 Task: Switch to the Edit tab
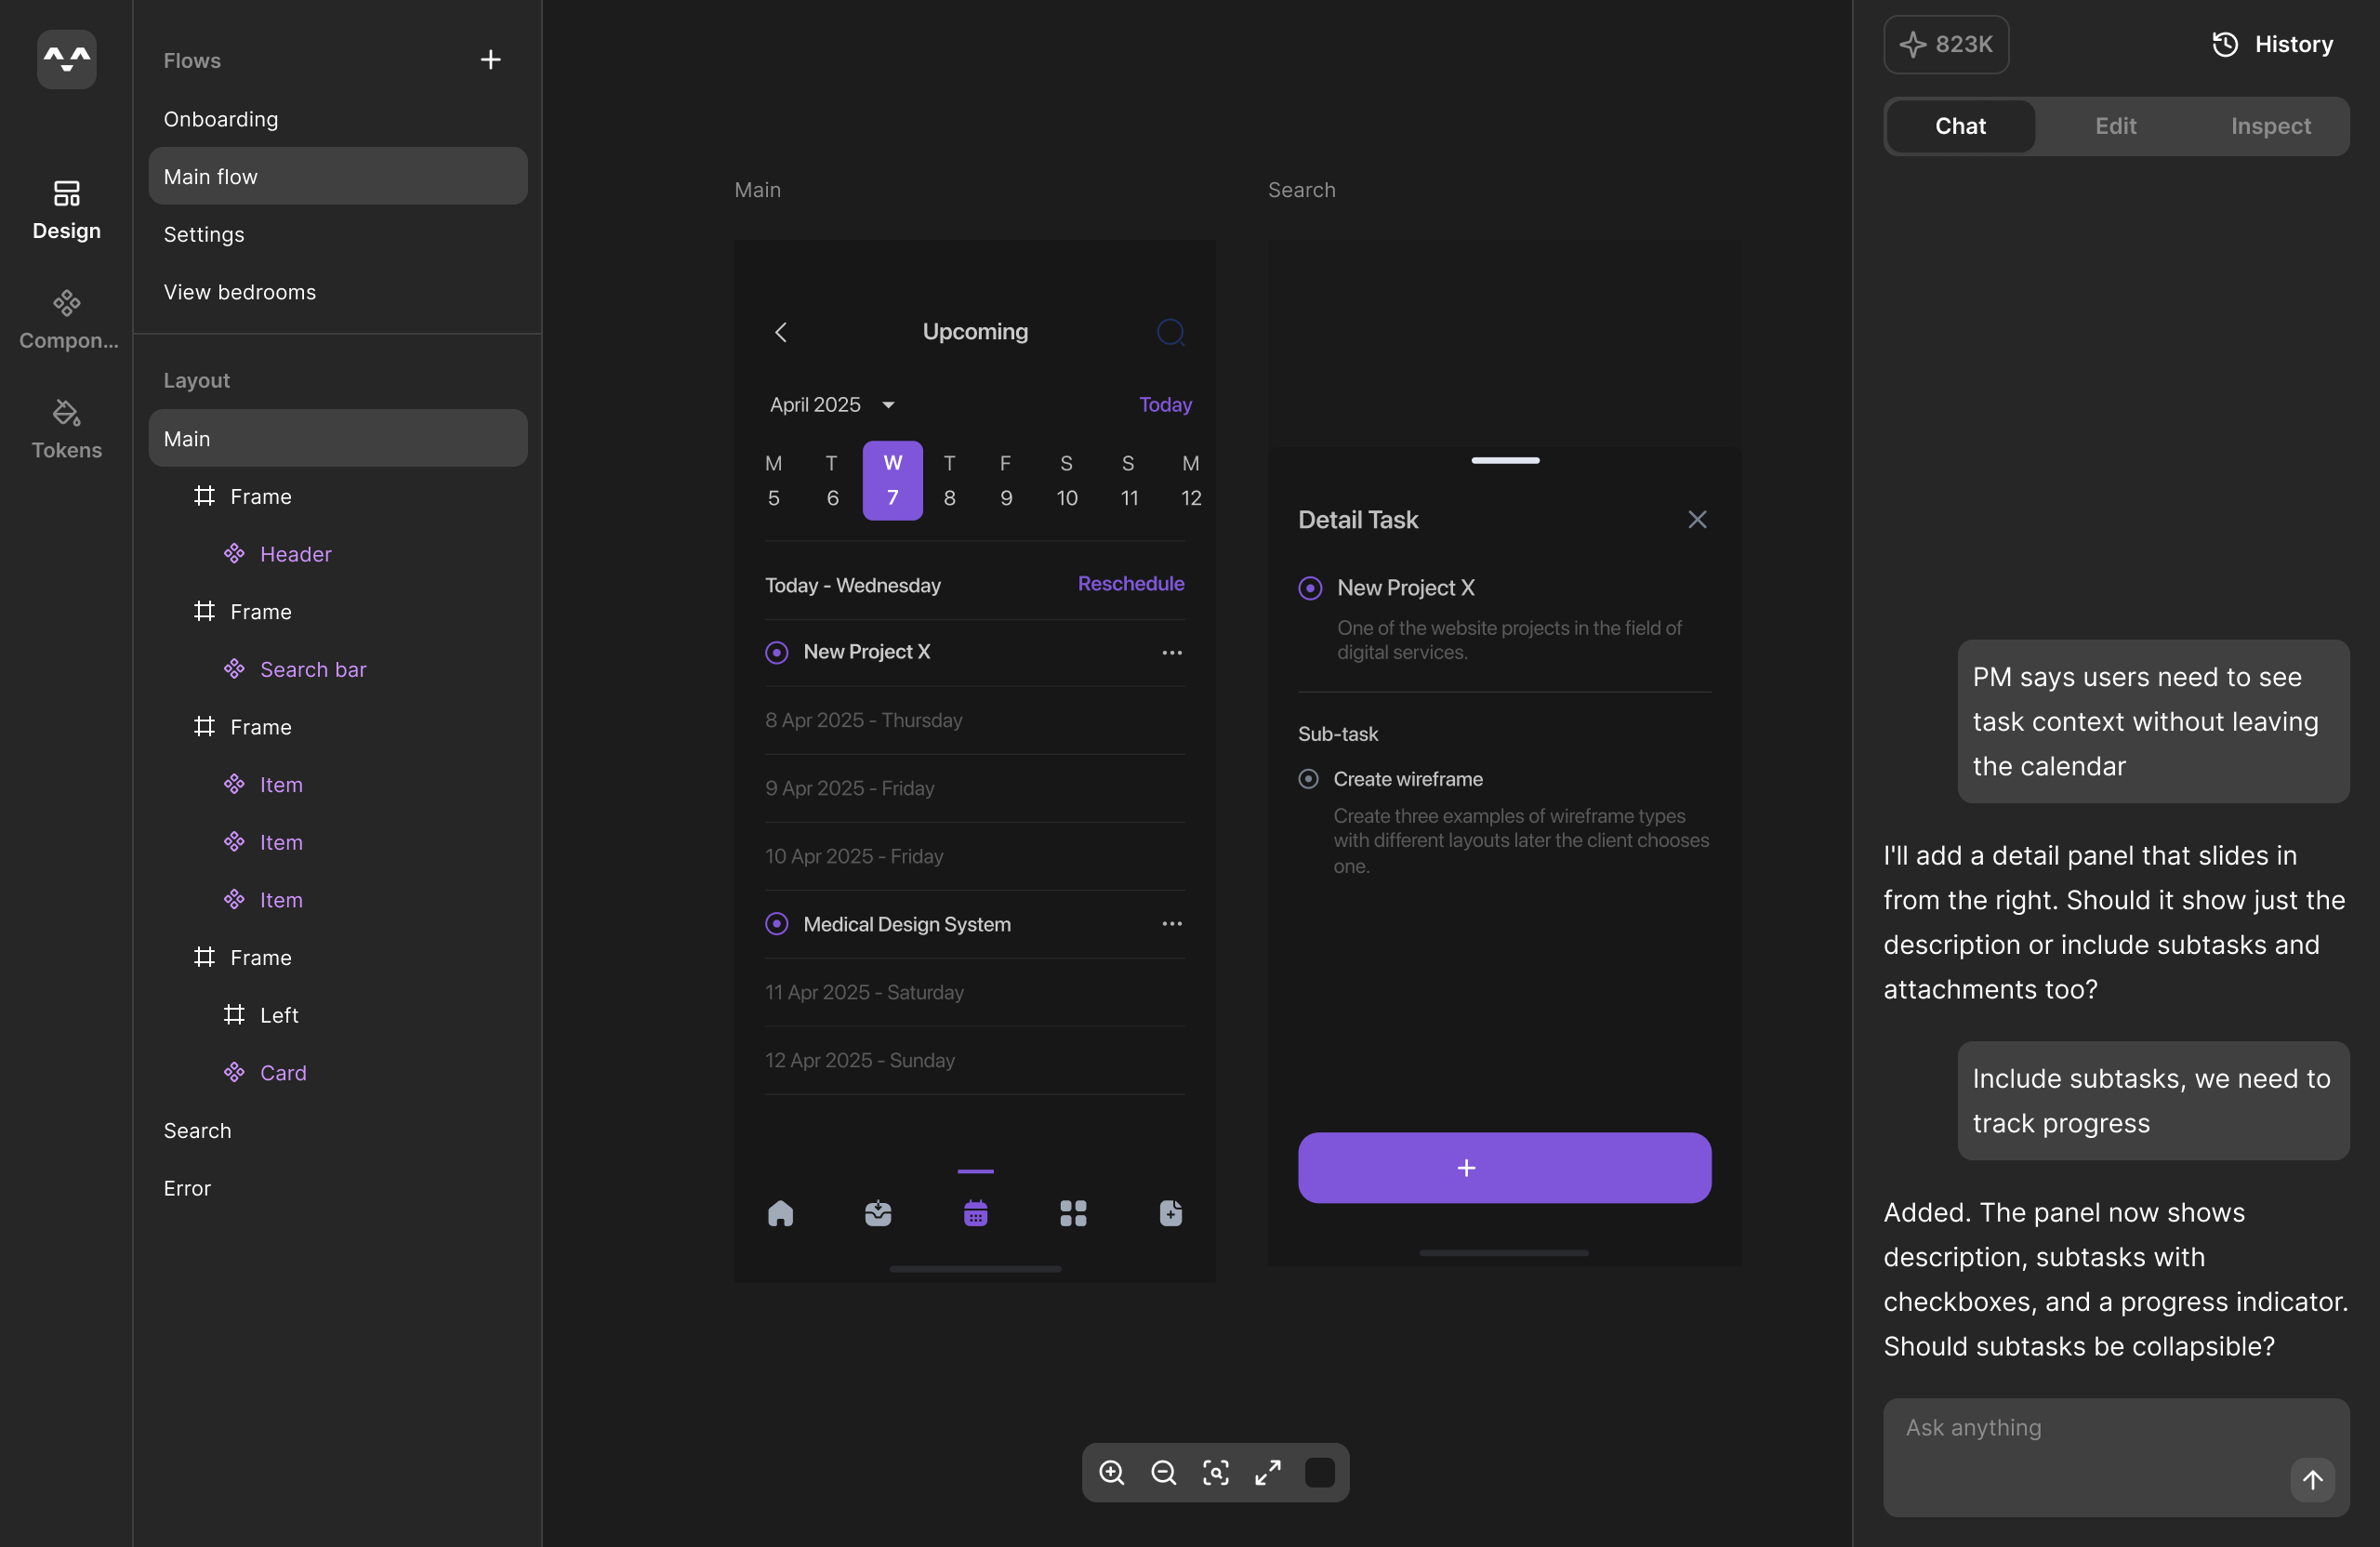(2114, 126)
